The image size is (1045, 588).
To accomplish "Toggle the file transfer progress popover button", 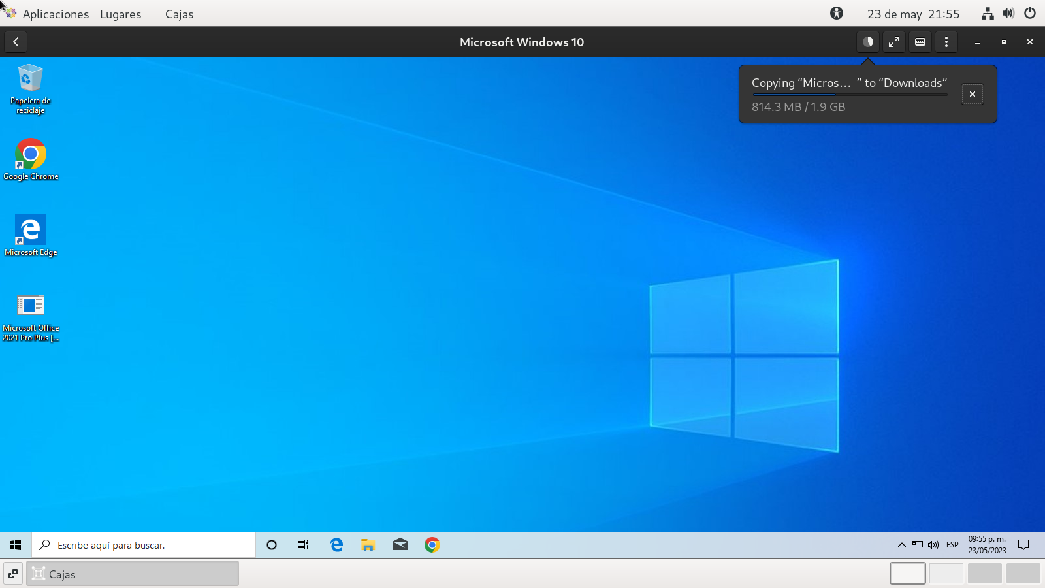I will coord(868,42).
